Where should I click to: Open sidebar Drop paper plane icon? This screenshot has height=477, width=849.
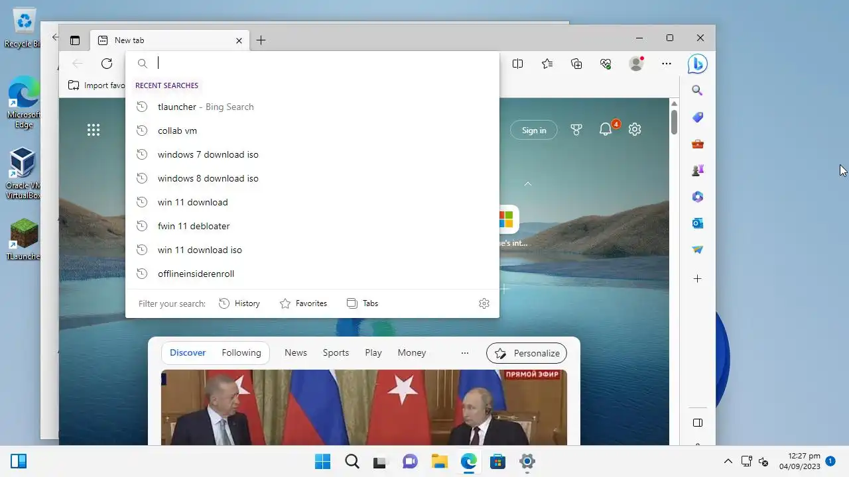coord(697,250)
